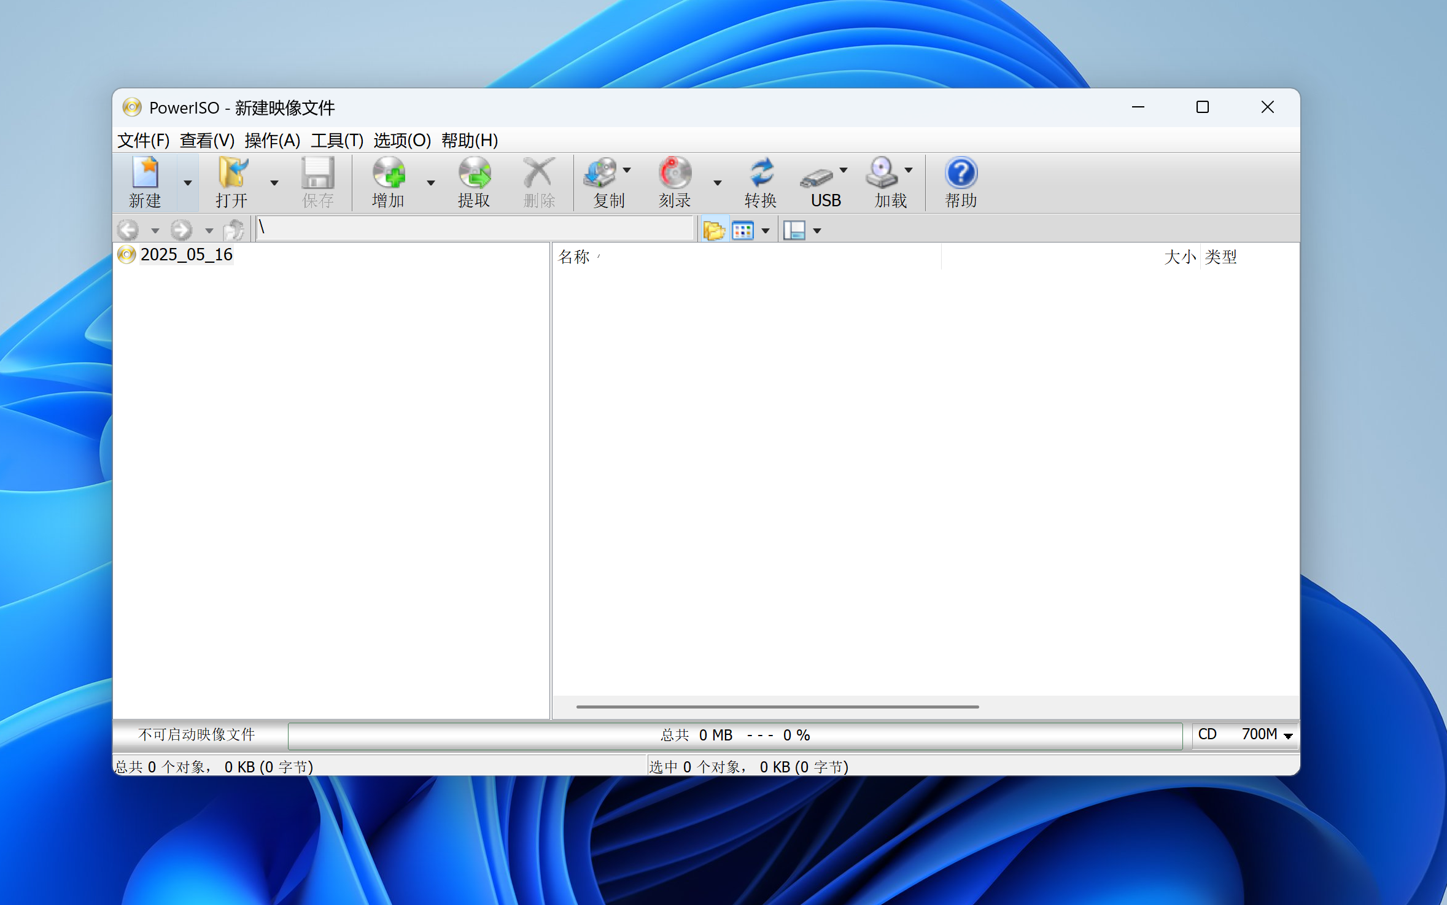Image resolution: width=1447 pixels, height=905 pixels.
Task: Open the 复制 dropdown arrow
Action: coord(627,170)
